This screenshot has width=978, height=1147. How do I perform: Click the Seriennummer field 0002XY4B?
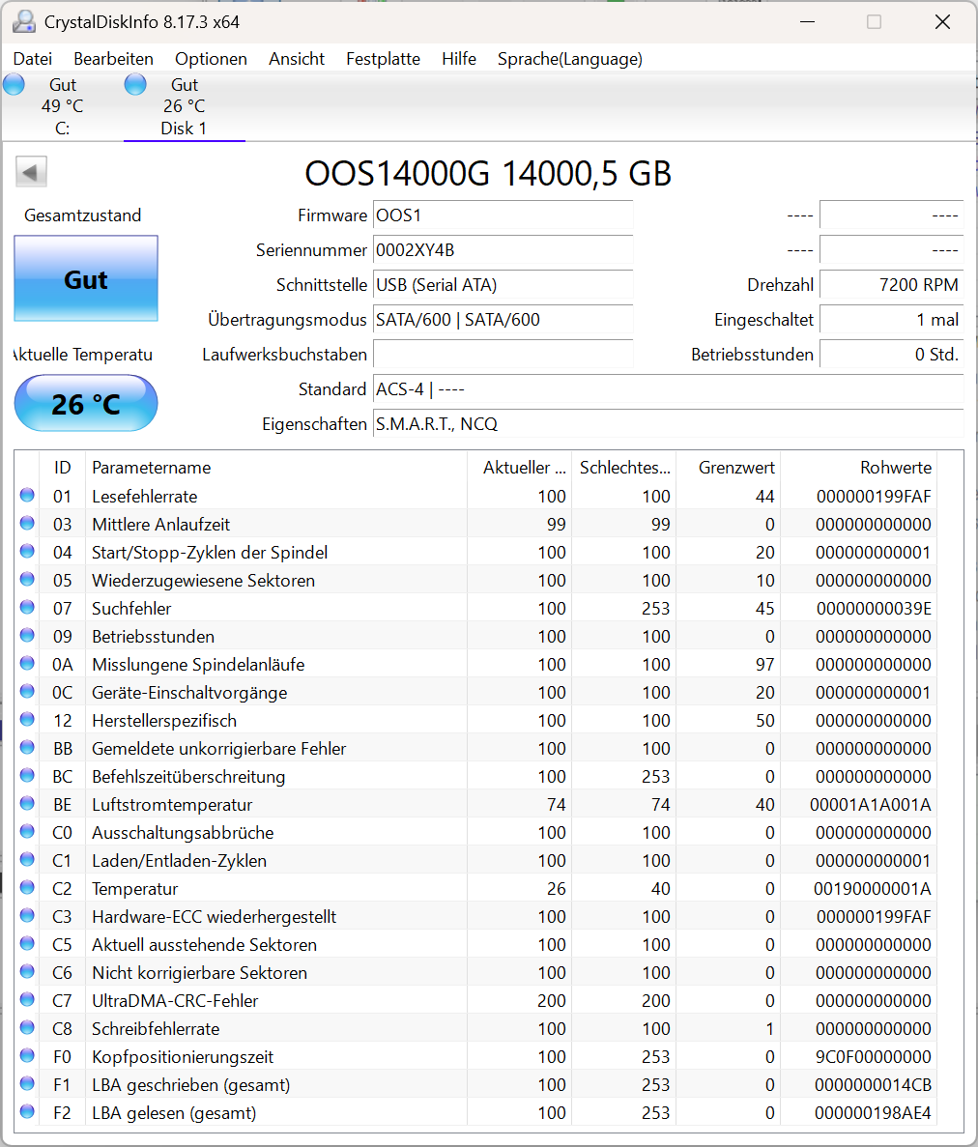pyautogui.click(x=503, y=250)
